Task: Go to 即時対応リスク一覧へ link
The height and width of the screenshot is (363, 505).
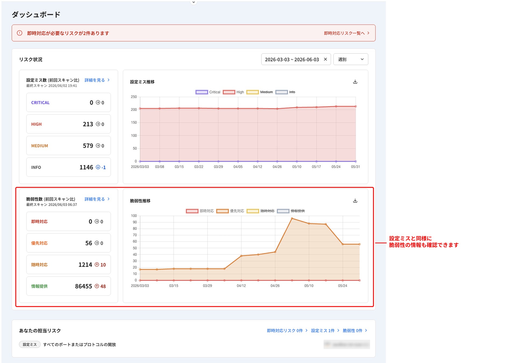Action: point(347,33)
